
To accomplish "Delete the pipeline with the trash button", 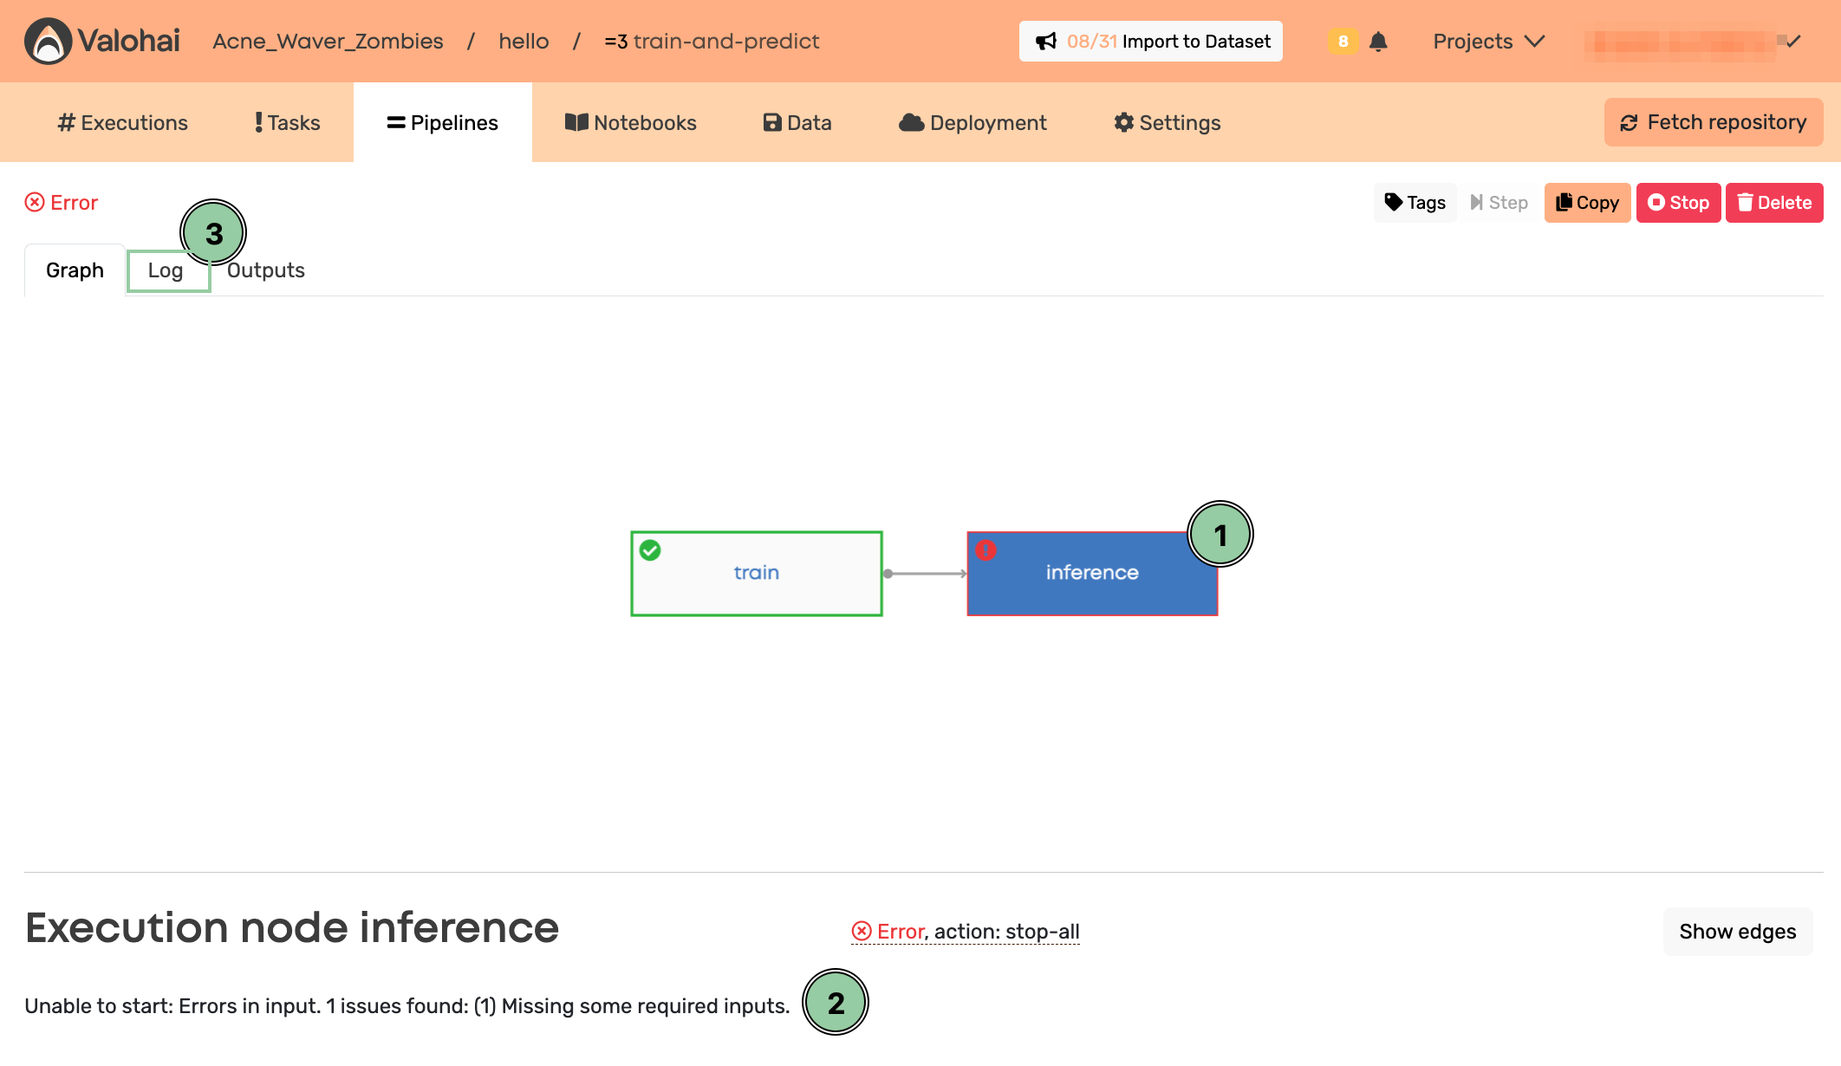I will 1773,202.
